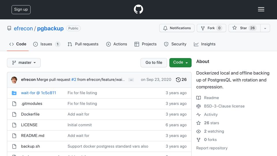This screenshot has height=156, width=277.
Task: Open pull request #2 link
Action: [x=74, y=80]
